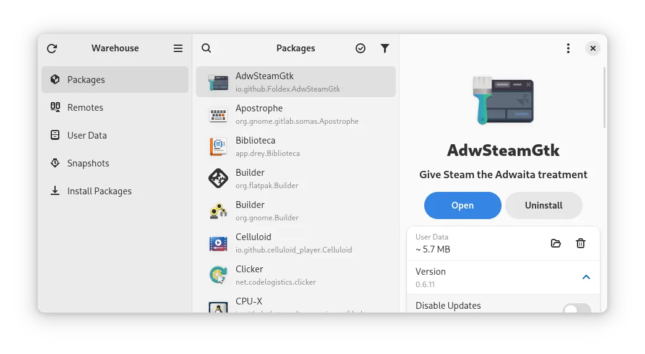This screenshot has width=645, height=354.
Task: Open the Warehouse hamburger main menu
Action: 178,48
